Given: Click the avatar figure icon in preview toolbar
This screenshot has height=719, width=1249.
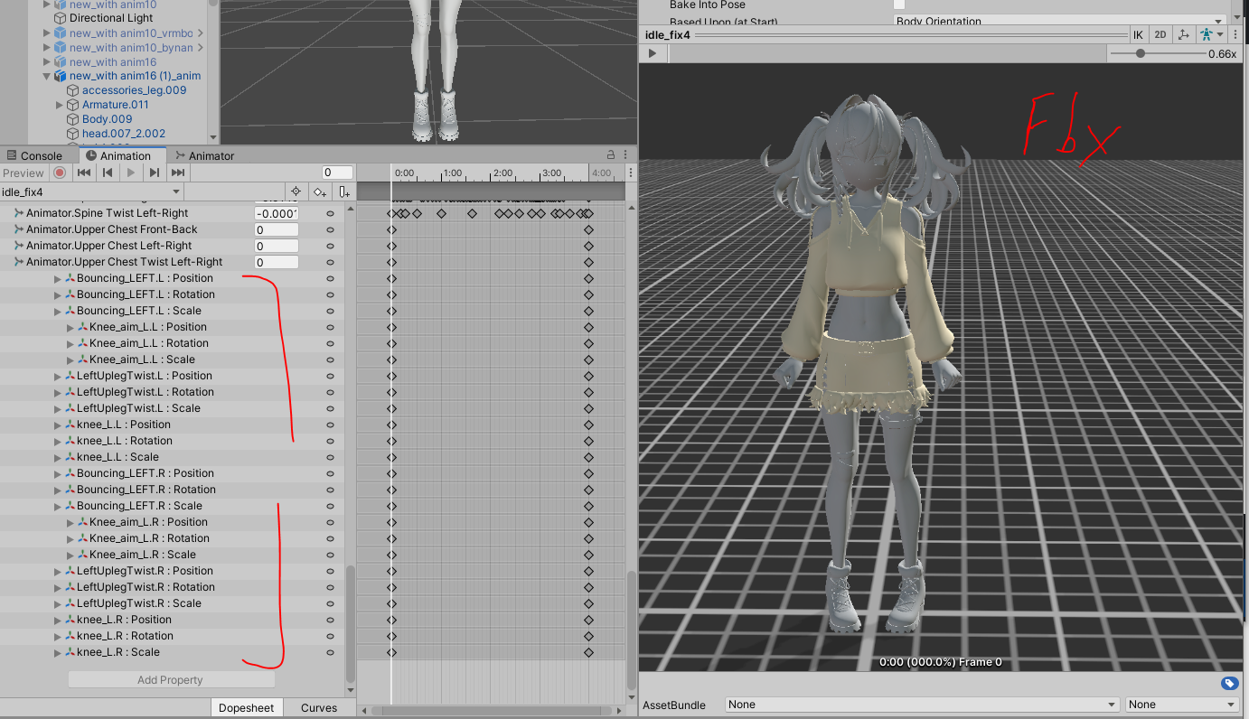Looking at the screenshot, I should (x=1206, y=34).
